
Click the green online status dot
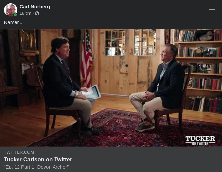click(x=15, y=15)
